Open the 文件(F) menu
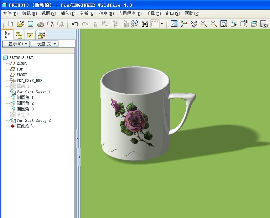Screen dimensions: 270x218 10,14
